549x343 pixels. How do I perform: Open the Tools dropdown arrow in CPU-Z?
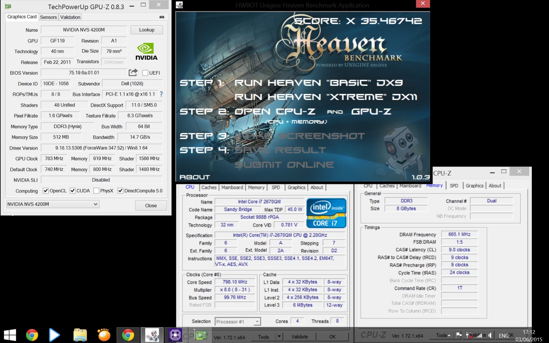(x=279, y=337)
